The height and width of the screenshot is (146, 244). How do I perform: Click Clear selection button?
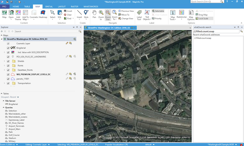point(68,15)
